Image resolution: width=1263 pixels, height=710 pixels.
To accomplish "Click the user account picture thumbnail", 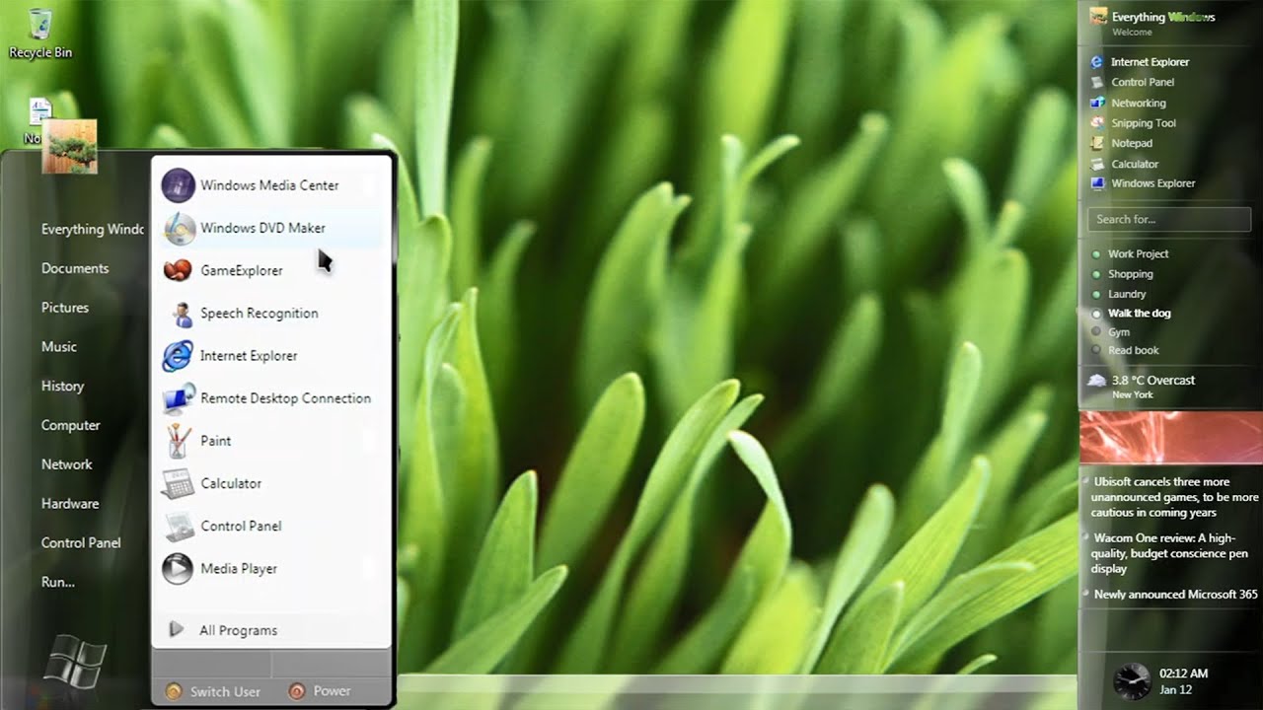I will [x=69, y=146].
